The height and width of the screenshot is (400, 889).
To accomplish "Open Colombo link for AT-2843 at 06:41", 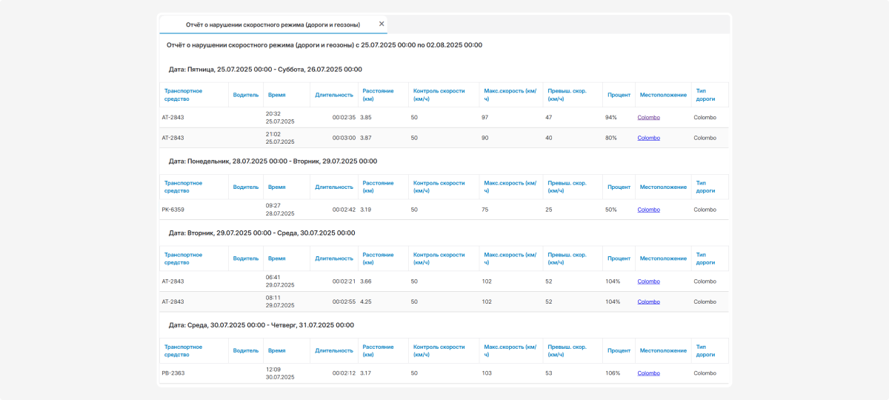I will (648, 281).
